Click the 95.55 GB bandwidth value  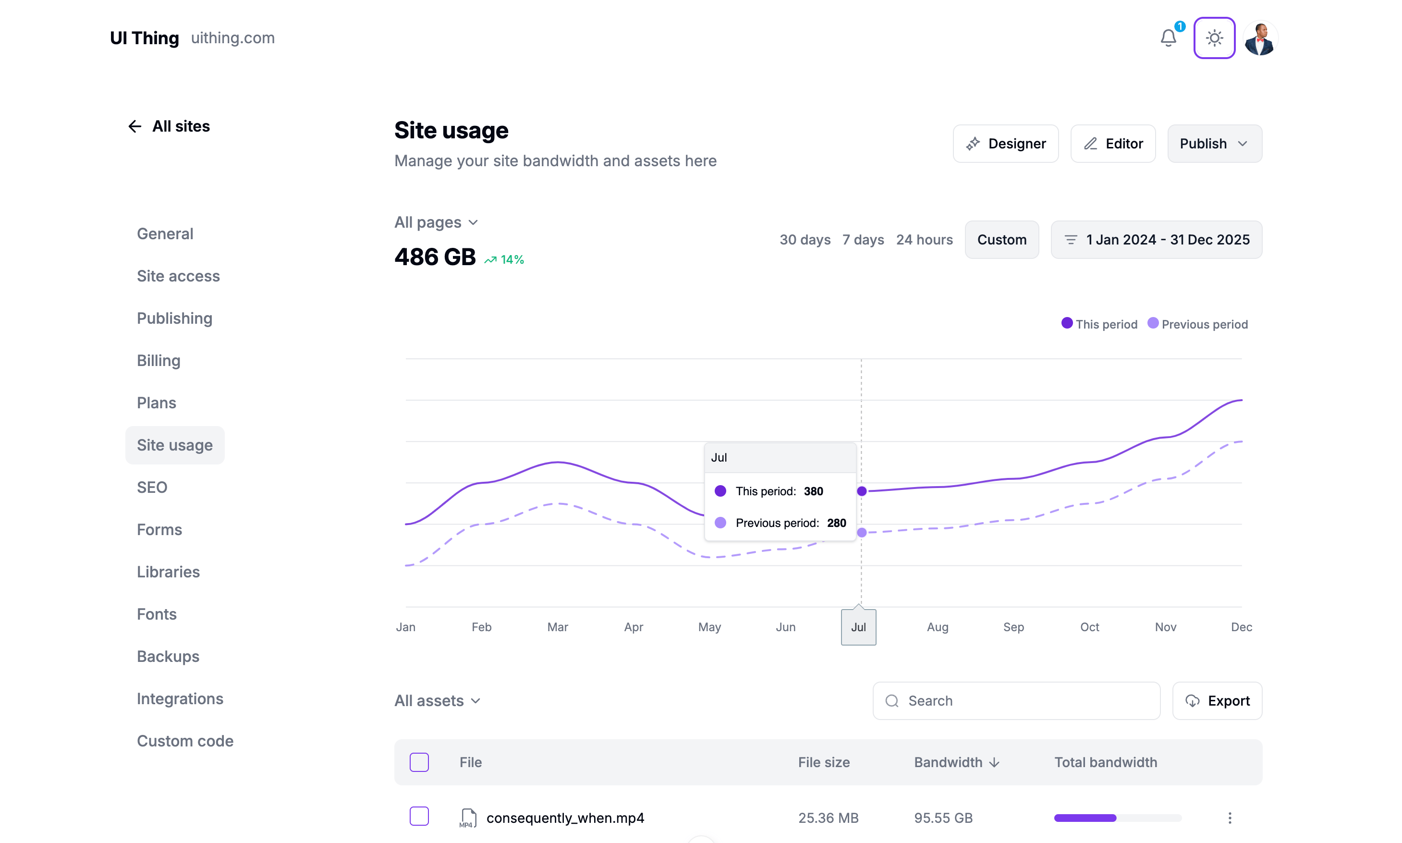(943, 818)
